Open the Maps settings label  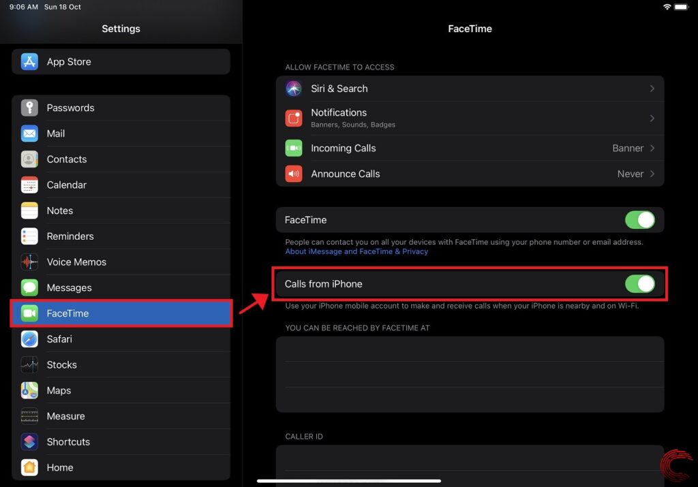[59, 390]
